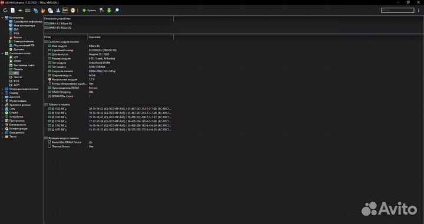The width and height of the screenshot is (424, 224).
Task: Select device DIMM-A1: Killsre 8G
Action: point(58,24)
